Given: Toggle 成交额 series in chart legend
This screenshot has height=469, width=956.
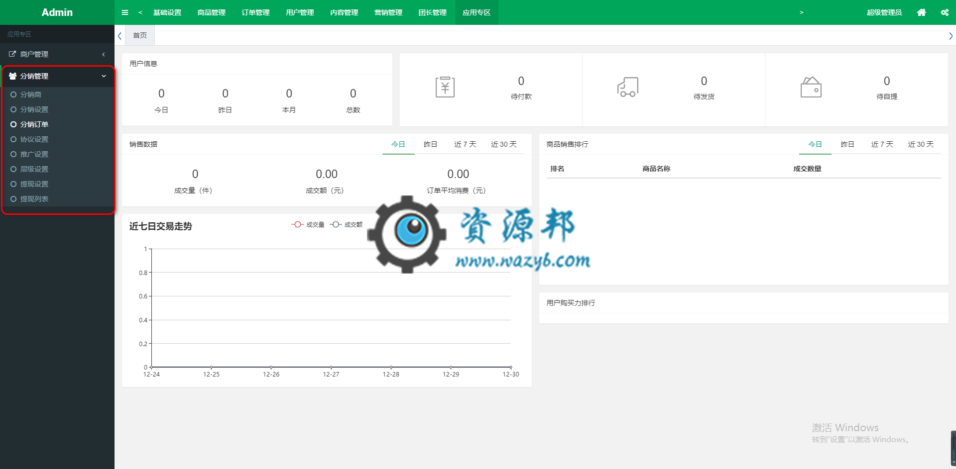Looking at the screenshot, I should click(x=346, y=225).
